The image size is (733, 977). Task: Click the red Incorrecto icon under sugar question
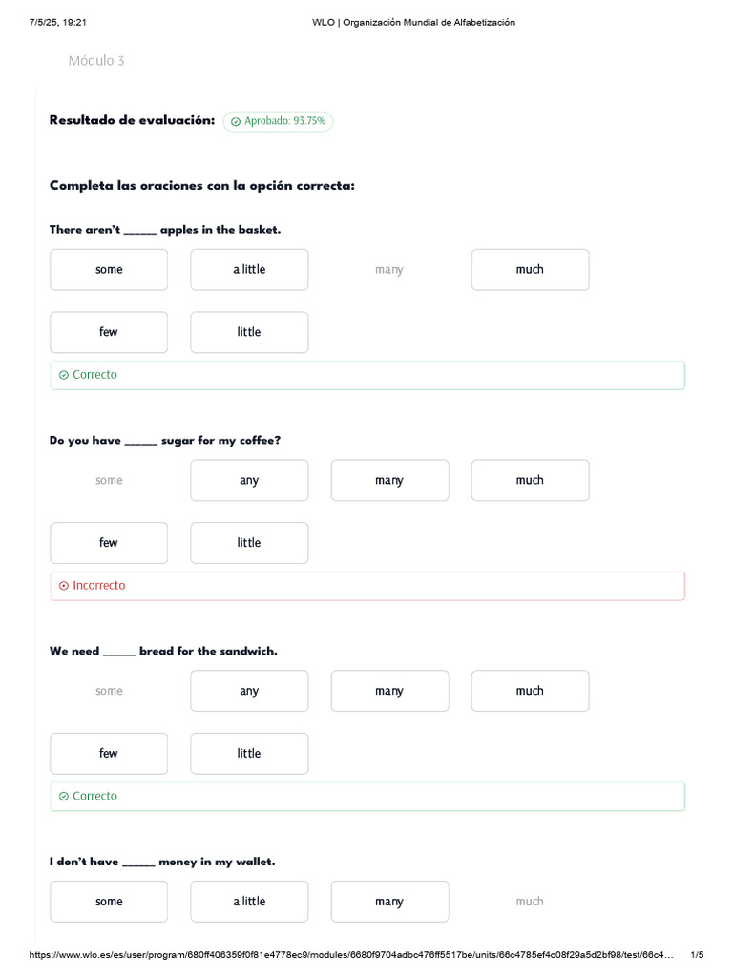[x=64, y=586]
